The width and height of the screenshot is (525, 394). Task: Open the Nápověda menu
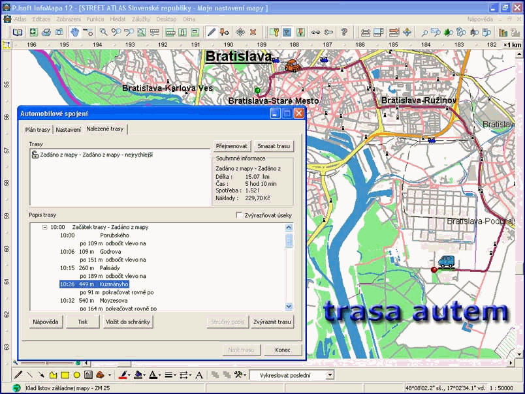coord(480,19)
